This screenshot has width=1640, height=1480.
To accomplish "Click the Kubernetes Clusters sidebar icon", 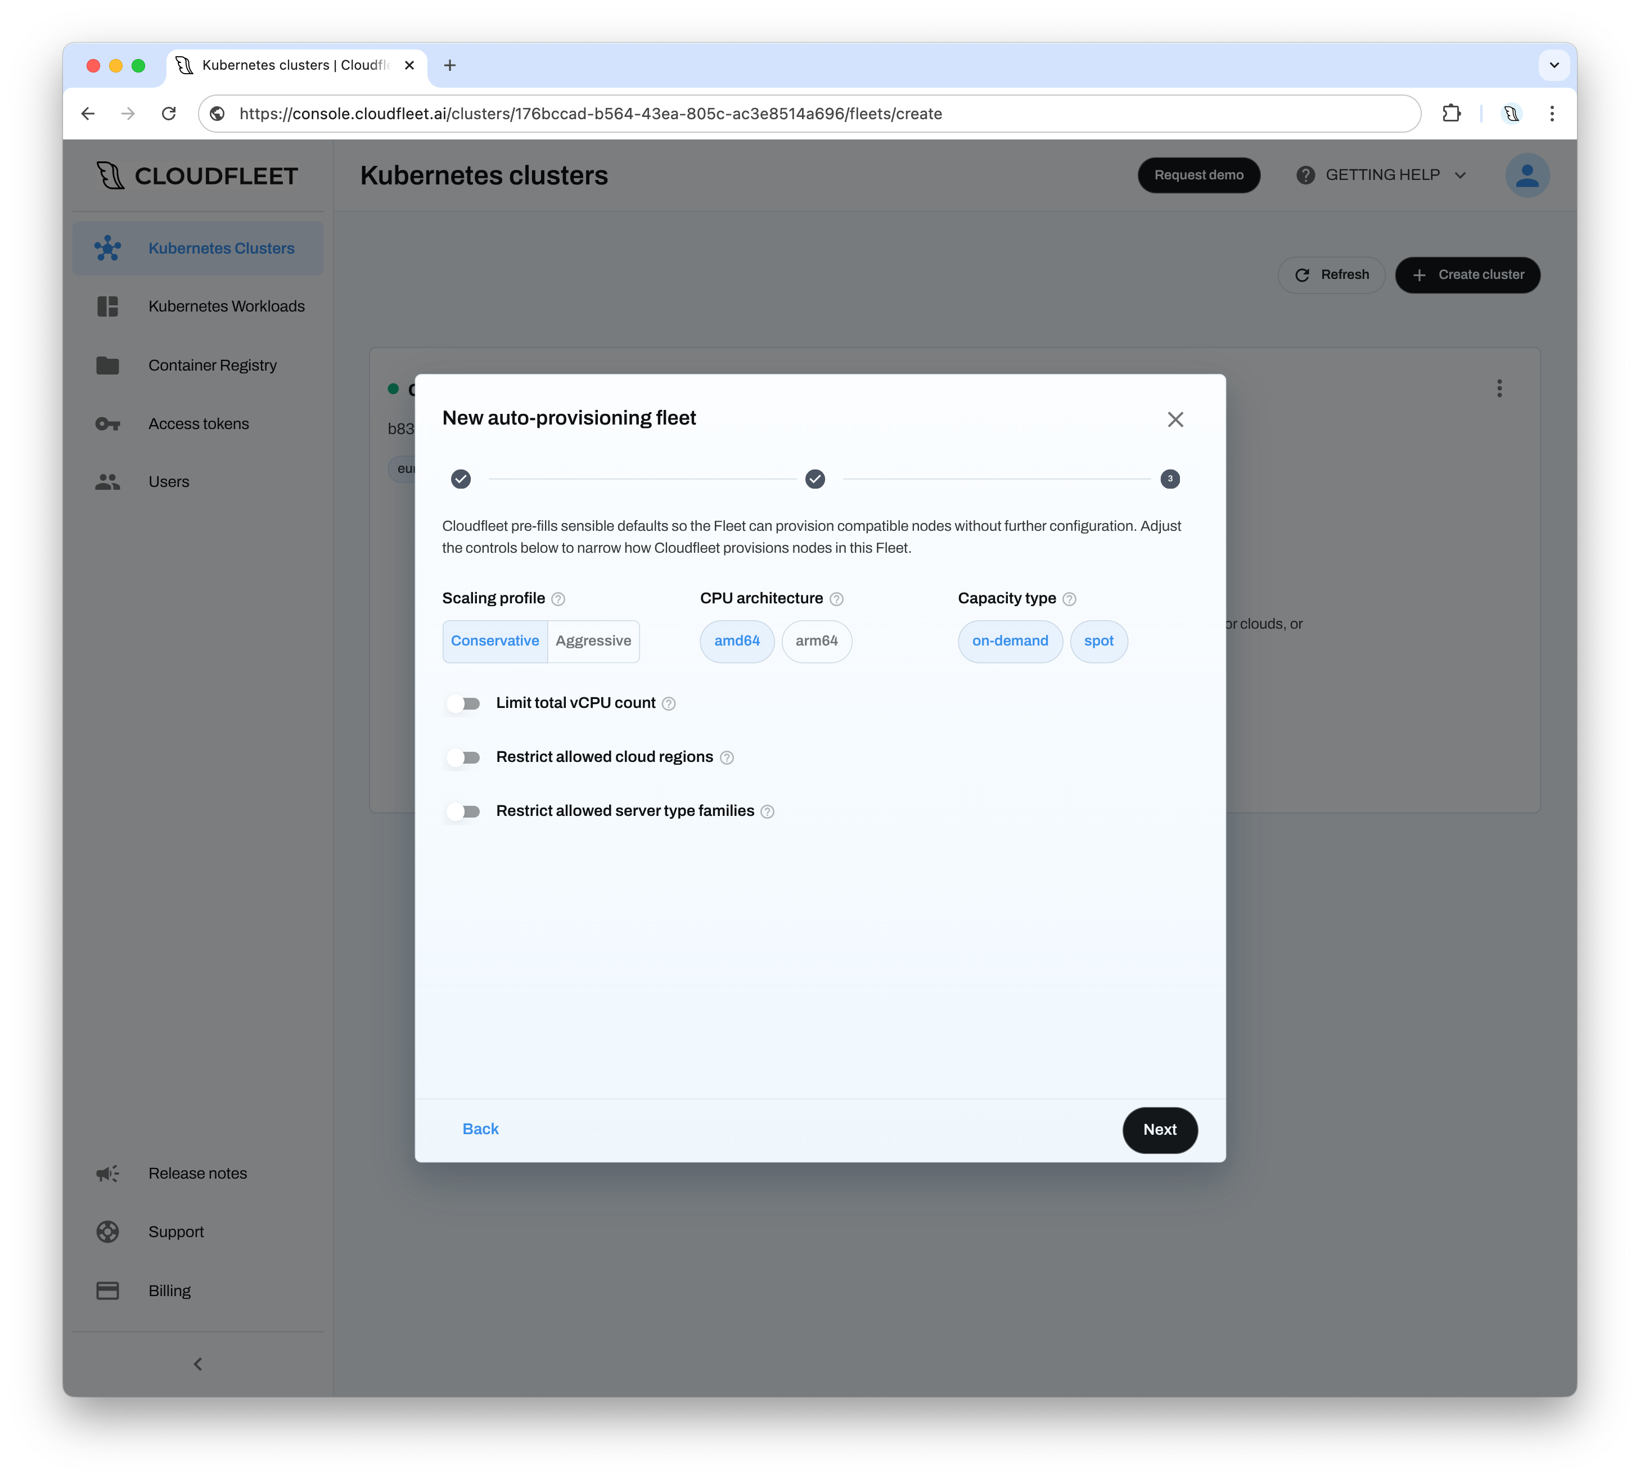I will pos(107,248).
